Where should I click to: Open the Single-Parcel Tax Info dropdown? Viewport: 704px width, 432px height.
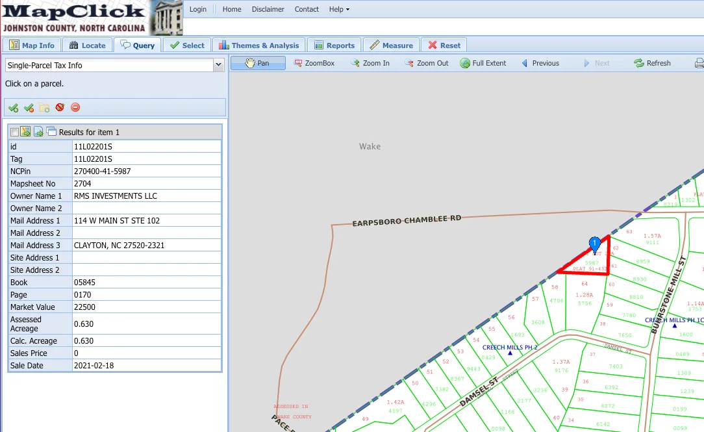click(x=114, y=65)
